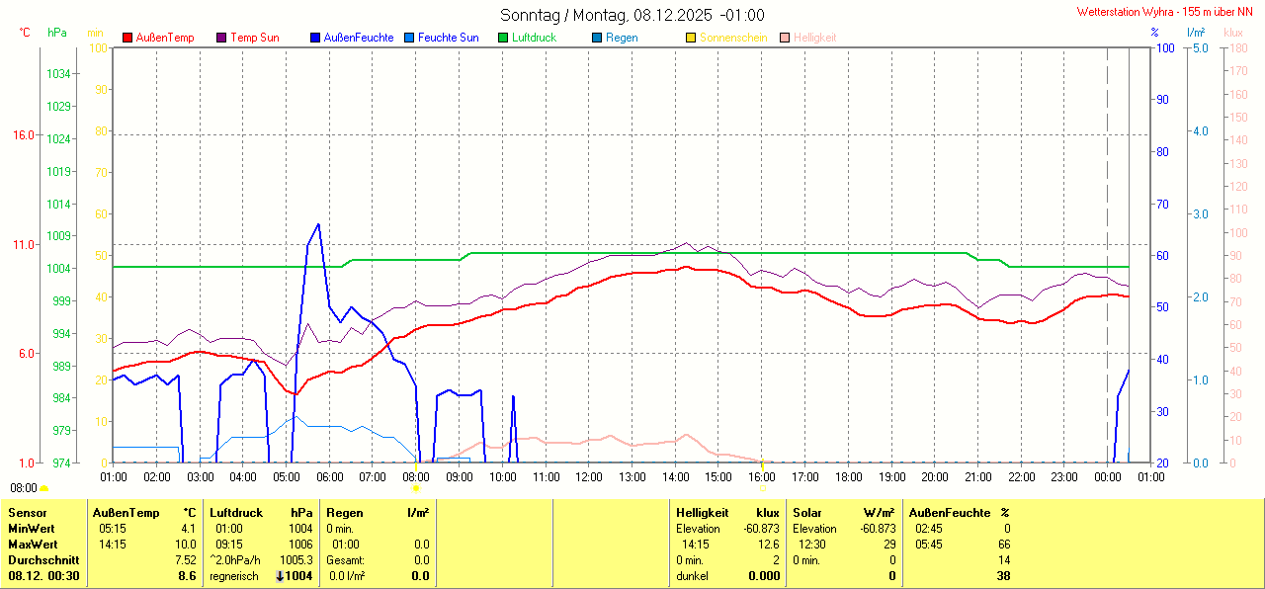Click the dark blue AußenFeuchte legend square
Screen dimensions: 1265x589
click(315, 38)
